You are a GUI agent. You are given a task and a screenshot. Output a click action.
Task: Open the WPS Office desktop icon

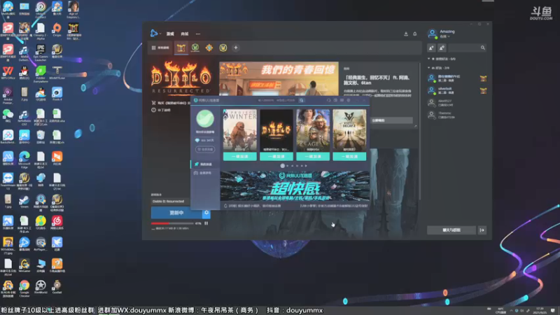[8, 73]
